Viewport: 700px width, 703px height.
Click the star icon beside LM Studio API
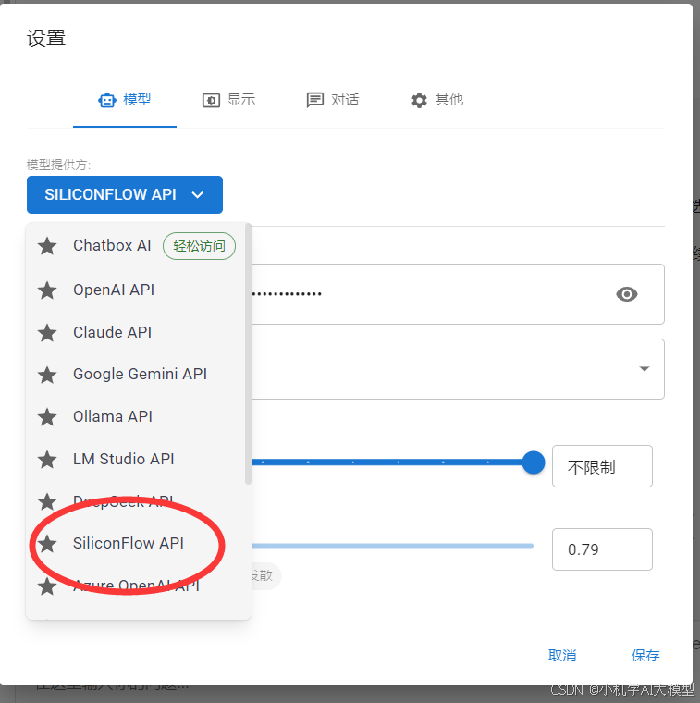tap(47, 459)
